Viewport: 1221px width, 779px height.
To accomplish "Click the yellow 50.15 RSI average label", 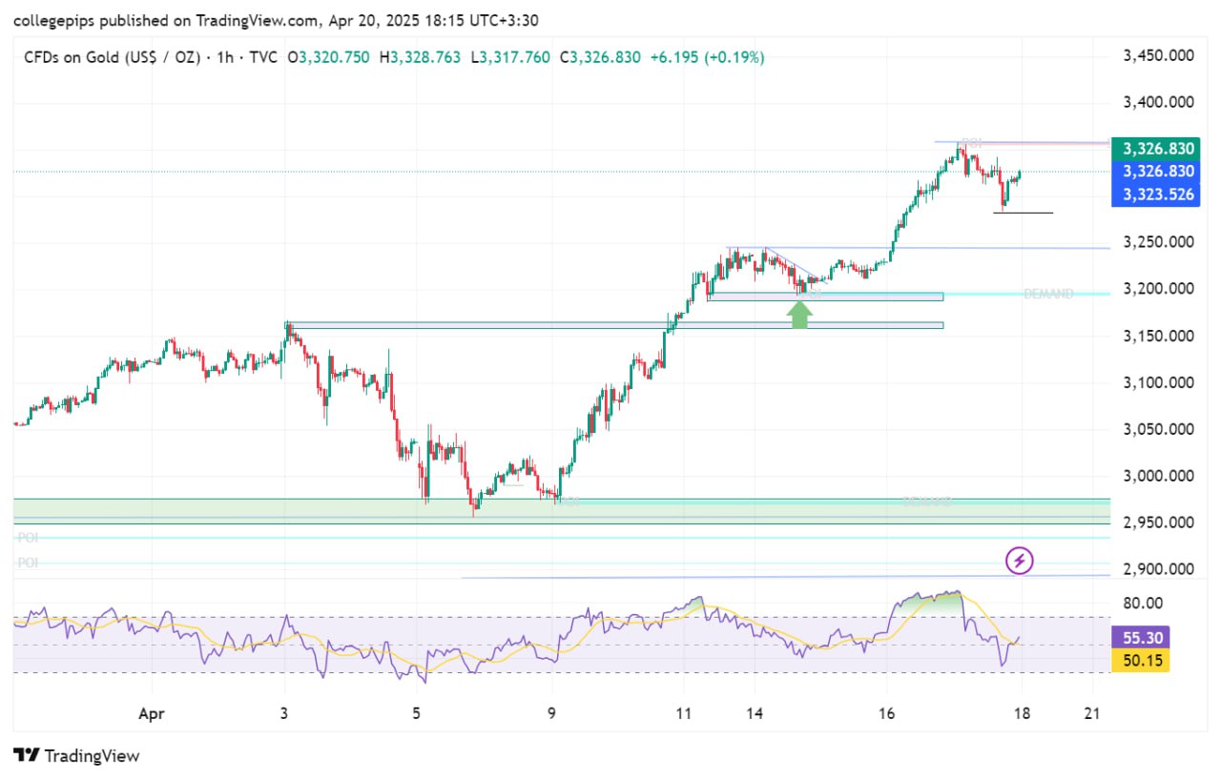I will point(1143,660).
